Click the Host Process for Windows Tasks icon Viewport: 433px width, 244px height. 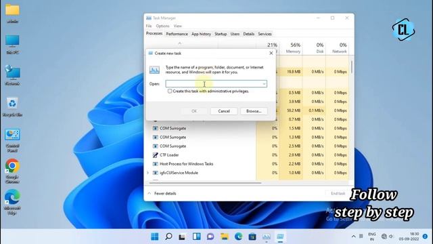coord(156,164)
